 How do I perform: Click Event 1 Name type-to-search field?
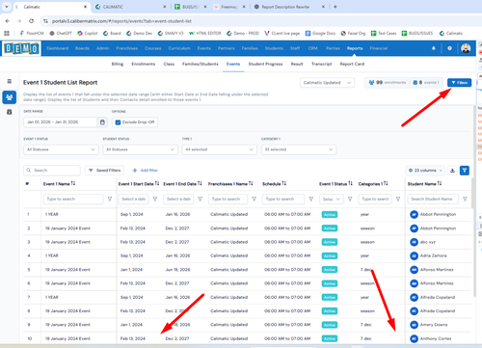point(73,200)
